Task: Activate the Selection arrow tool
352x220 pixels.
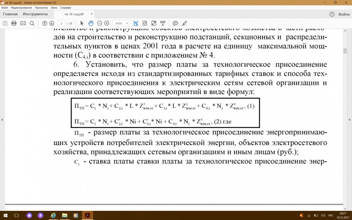Action: click(x=82, y=23)
